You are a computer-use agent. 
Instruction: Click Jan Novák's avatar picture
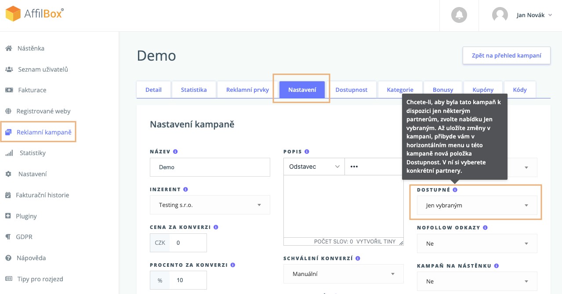500,15
